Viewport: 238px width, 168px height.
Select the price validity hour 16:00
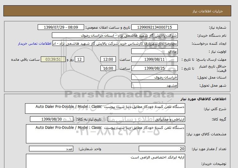click(x=109, y=68)
